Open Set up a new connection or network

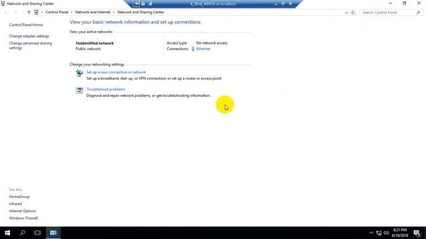click(116, 72)
